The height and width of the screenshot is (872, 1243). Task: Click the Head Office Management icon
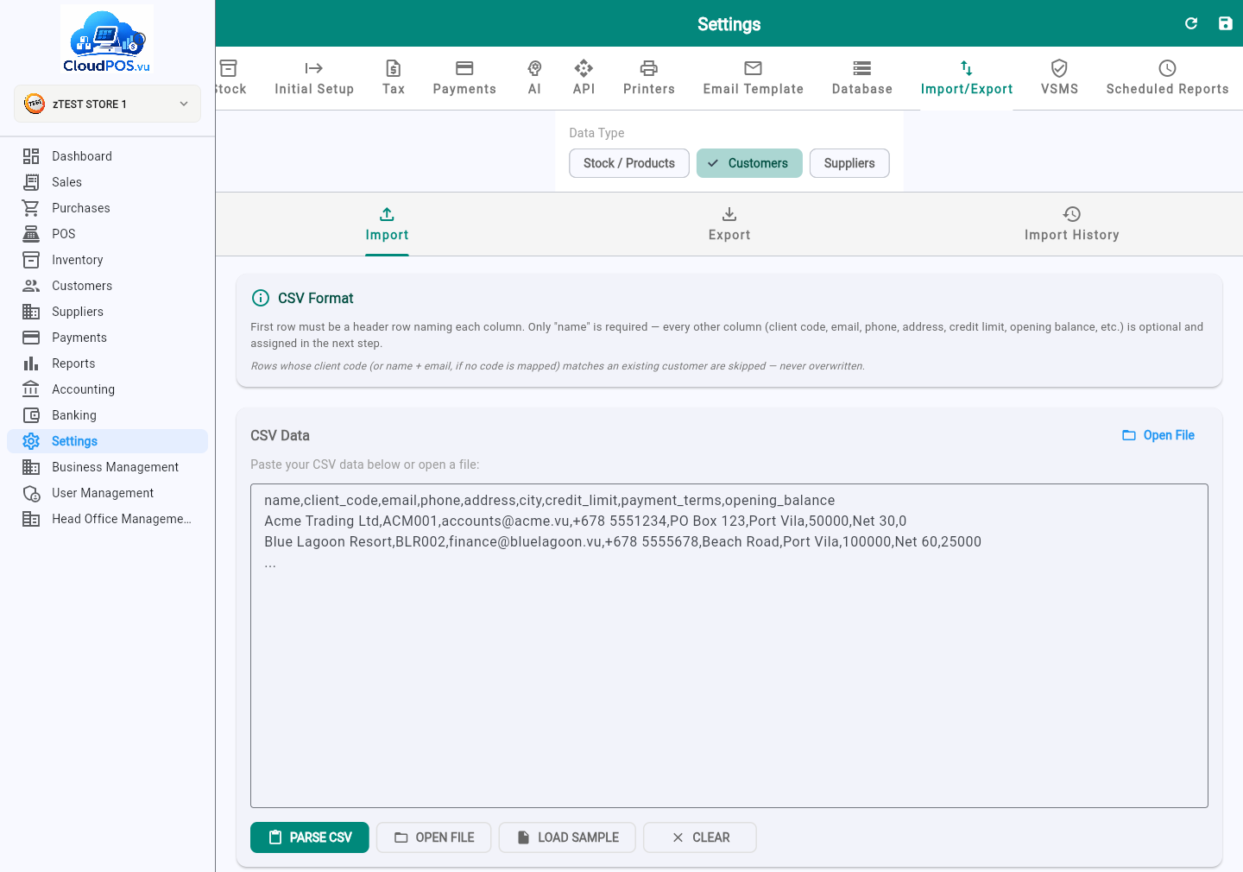[x=31, y=519]
